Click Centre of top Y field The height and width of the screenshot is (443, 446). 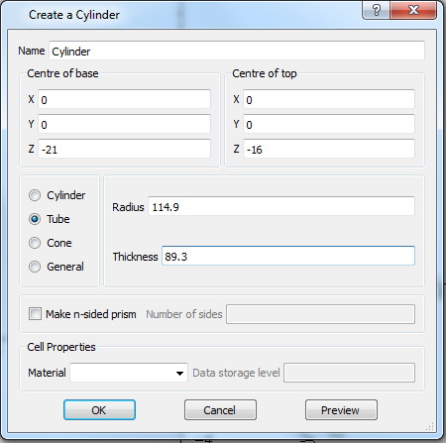329,124
